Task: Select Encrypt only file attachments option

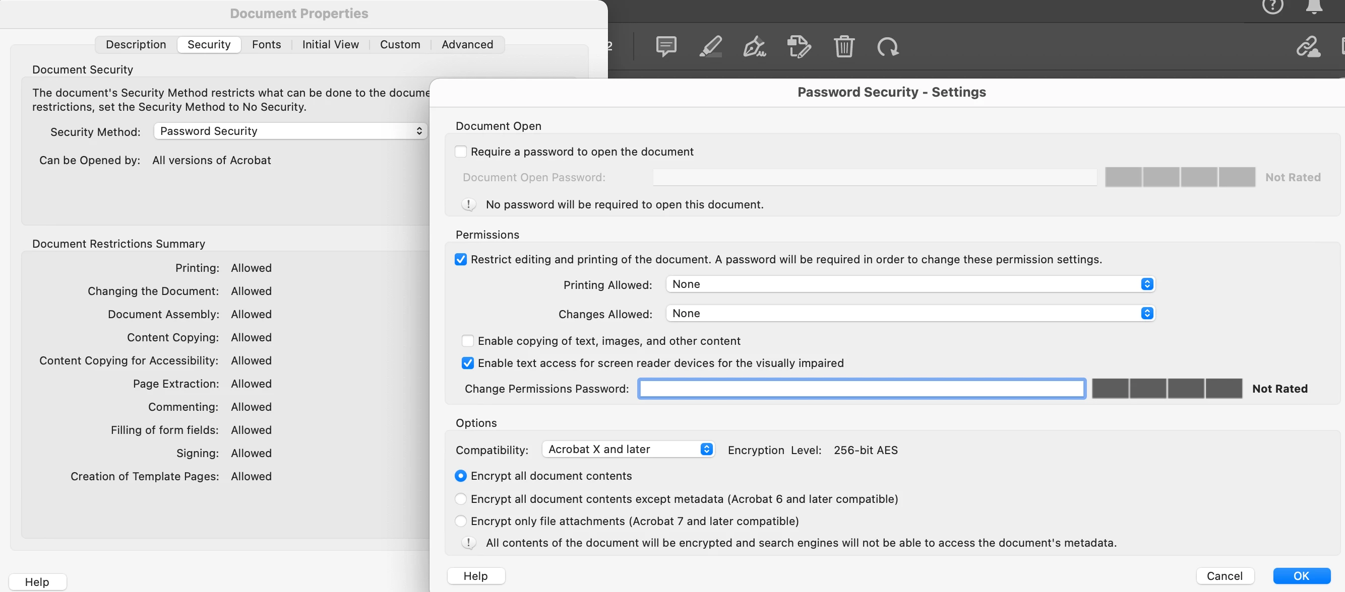Action: [461, 521]
